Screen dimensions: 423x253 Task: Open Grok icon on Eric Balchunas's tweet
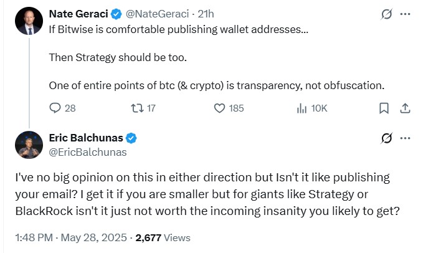[386, 138]
